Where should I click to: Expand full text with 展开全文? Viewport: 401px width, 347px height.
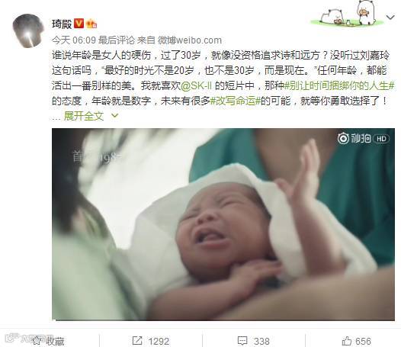[84, 116]
